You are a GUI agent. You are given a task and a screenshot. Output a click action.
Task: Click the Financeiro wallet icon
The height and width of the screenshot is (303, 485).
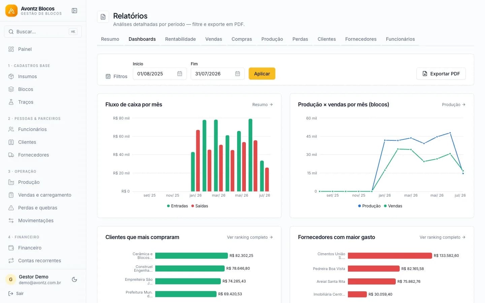tap(11, 248)
